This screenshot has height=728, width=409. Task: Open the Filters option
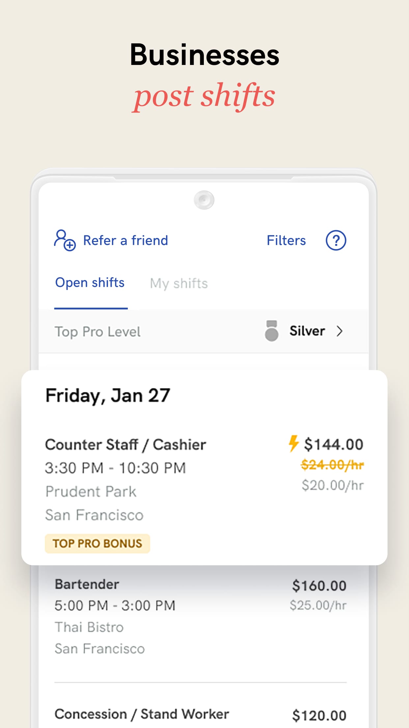(x=286, y=240)
